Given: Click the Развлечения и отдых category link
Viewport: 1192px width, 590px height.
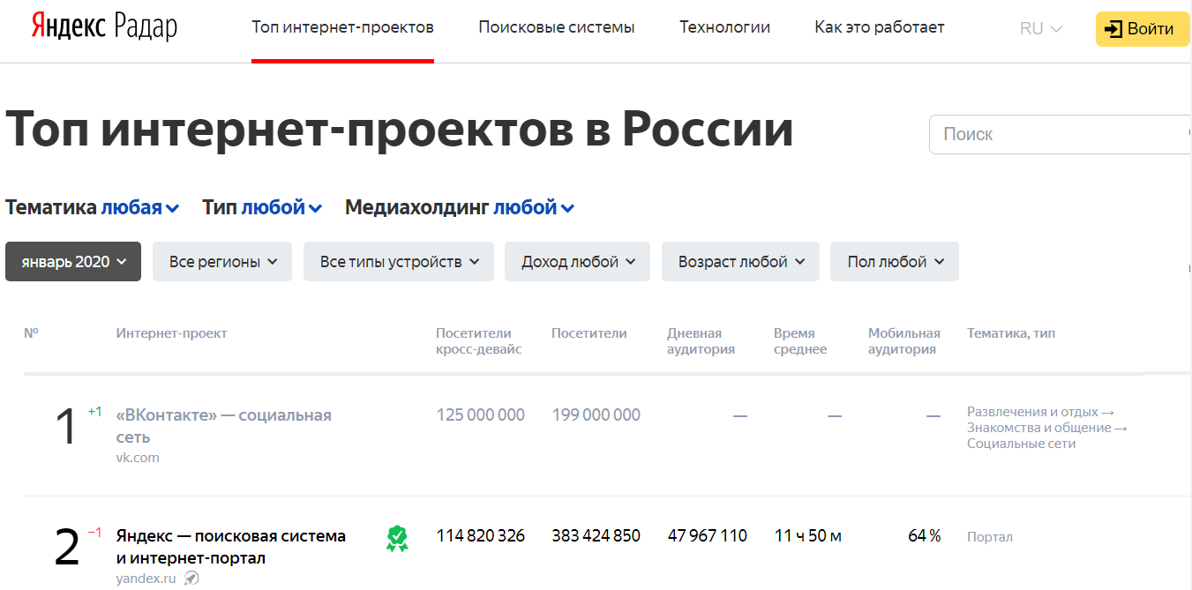Looking at the screenshot, I should pyautogui.click(x=1040, y=412).
